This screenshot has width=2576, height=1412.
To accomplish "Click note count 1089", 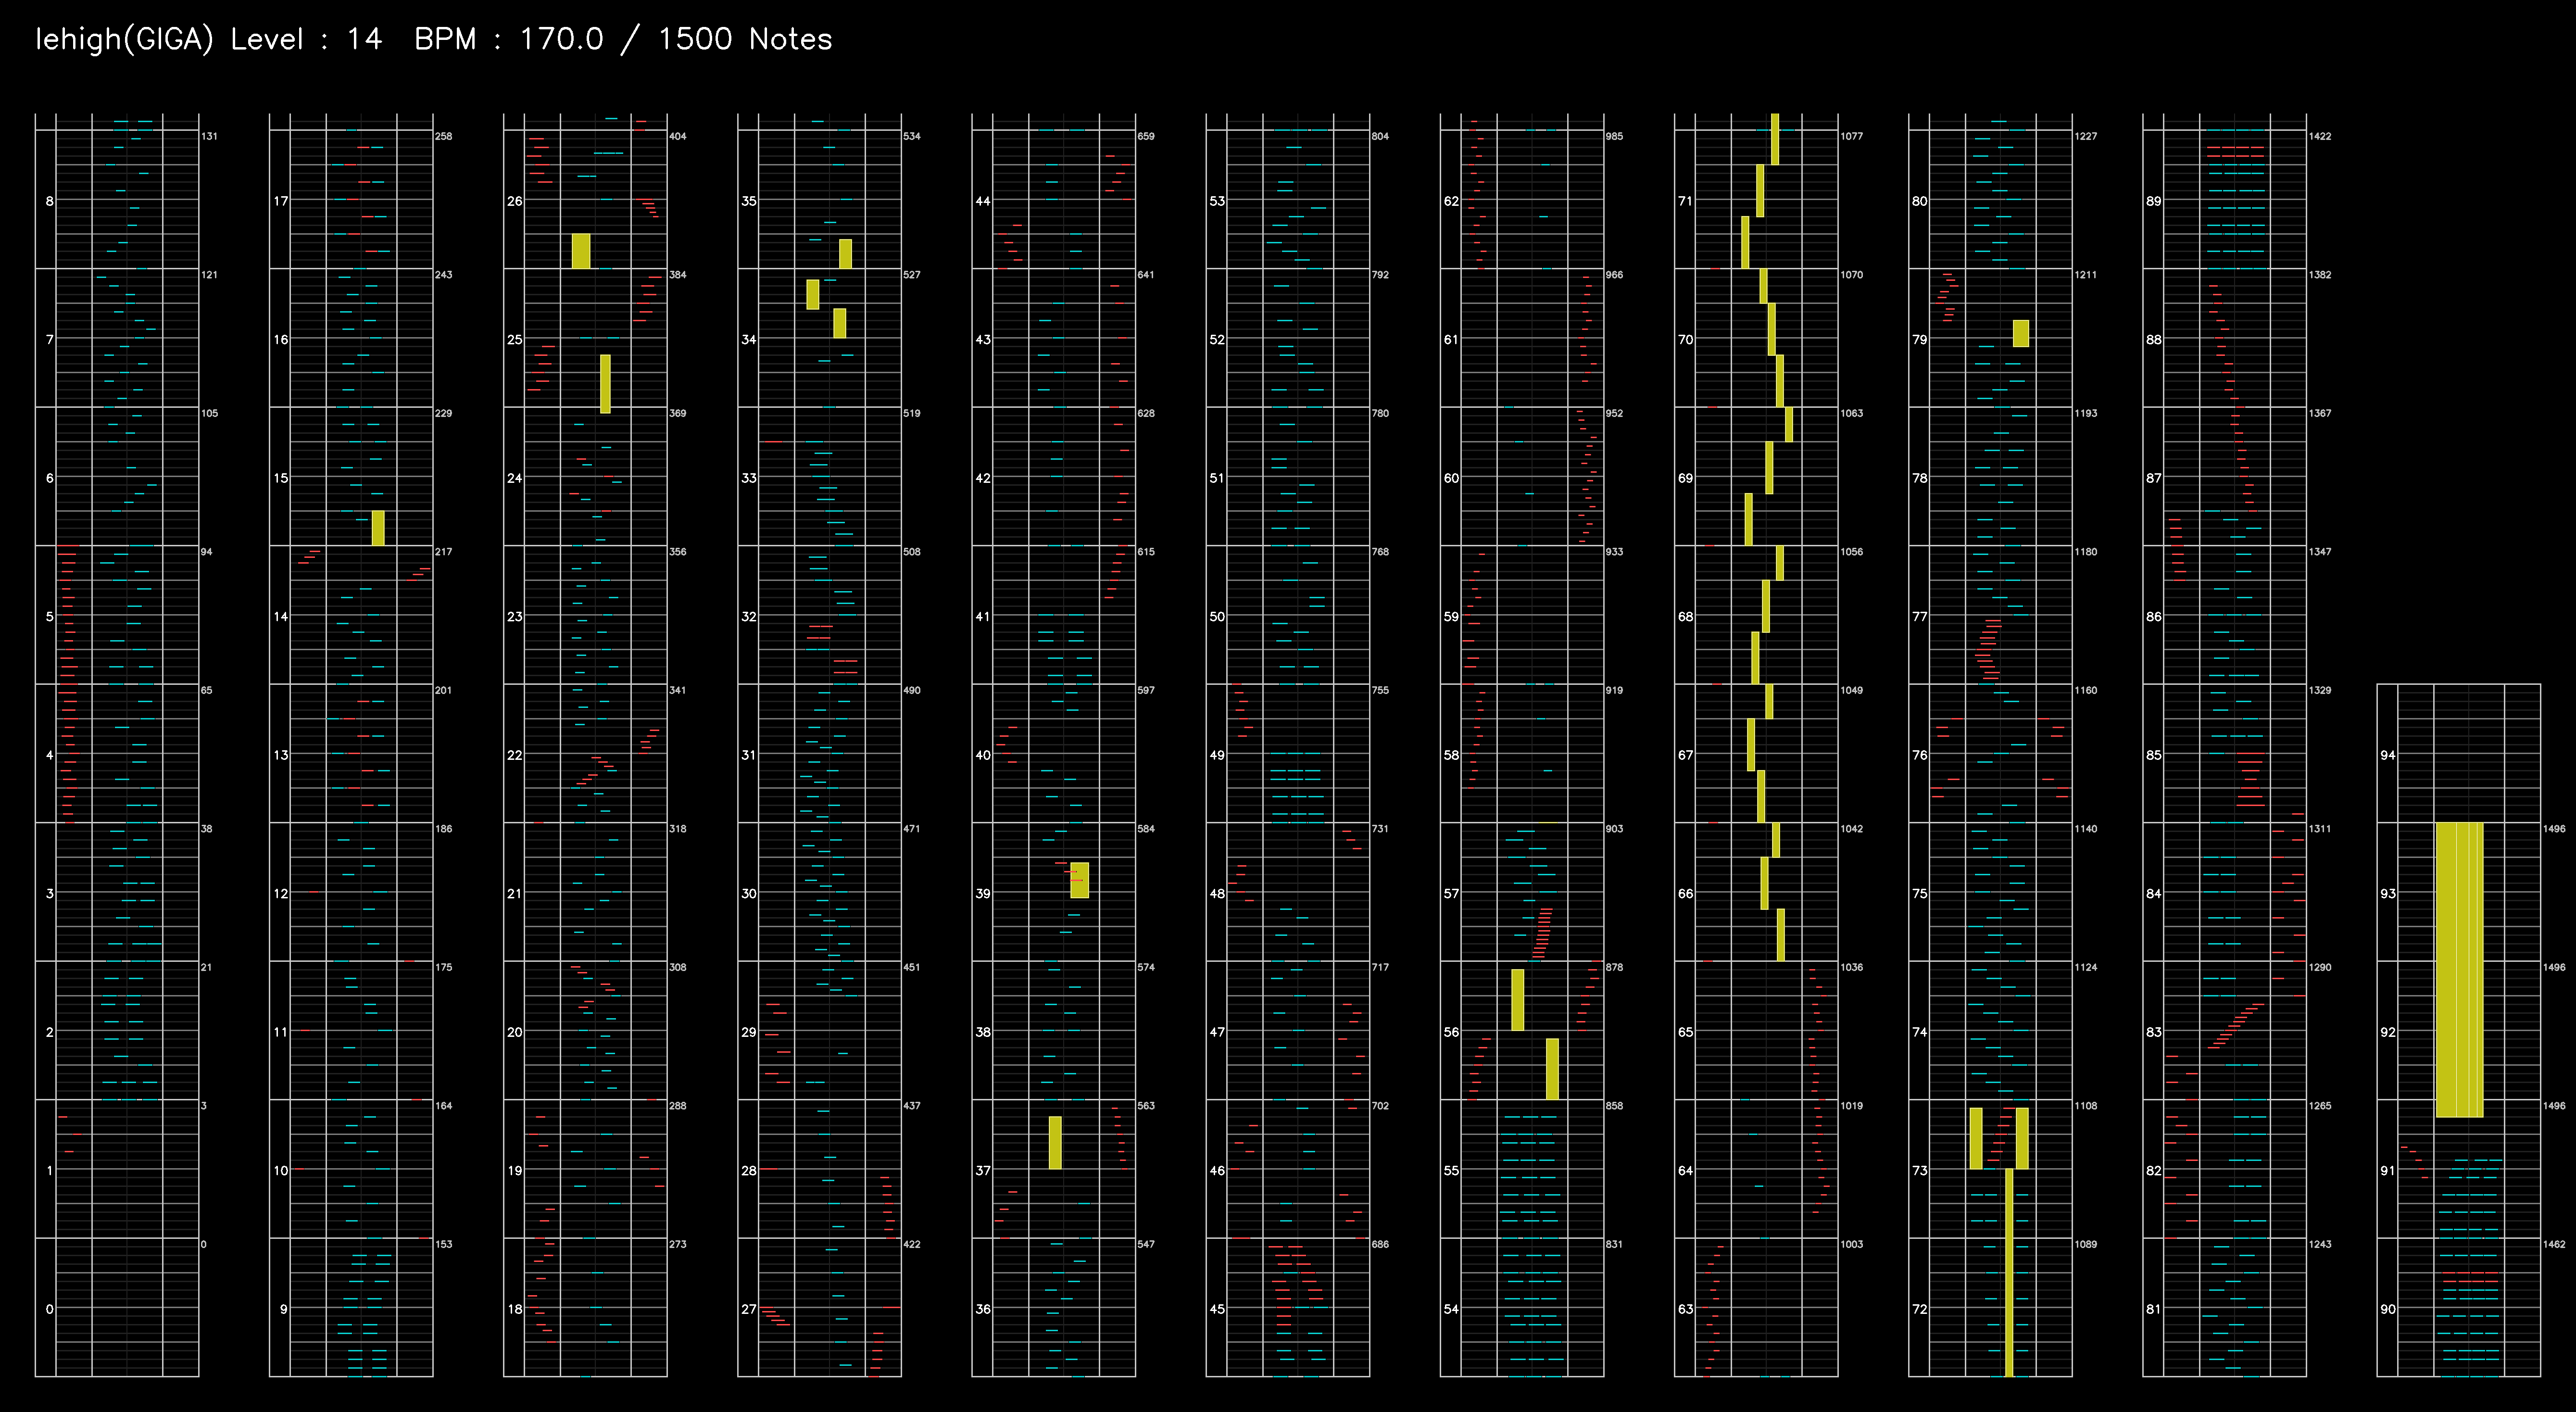I will (2084, 1245).
